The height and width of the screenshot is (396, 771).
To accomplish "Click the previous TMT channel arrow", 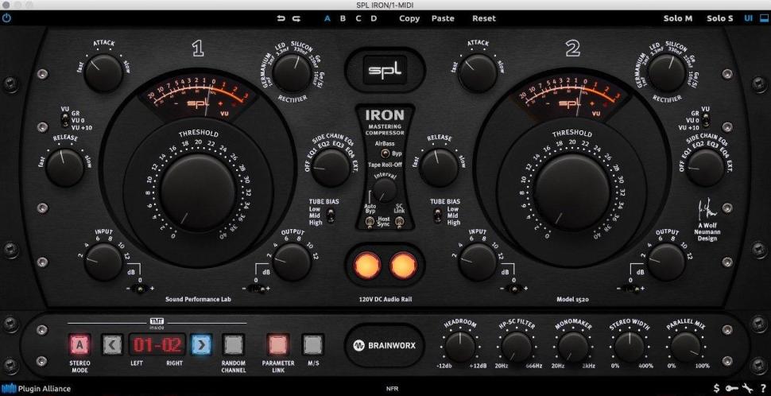I will coord(113,345).
